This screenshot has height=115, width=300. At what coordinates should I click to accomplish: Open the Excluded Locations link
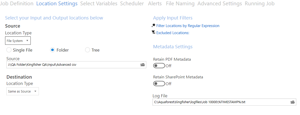[x=173, y=33]
